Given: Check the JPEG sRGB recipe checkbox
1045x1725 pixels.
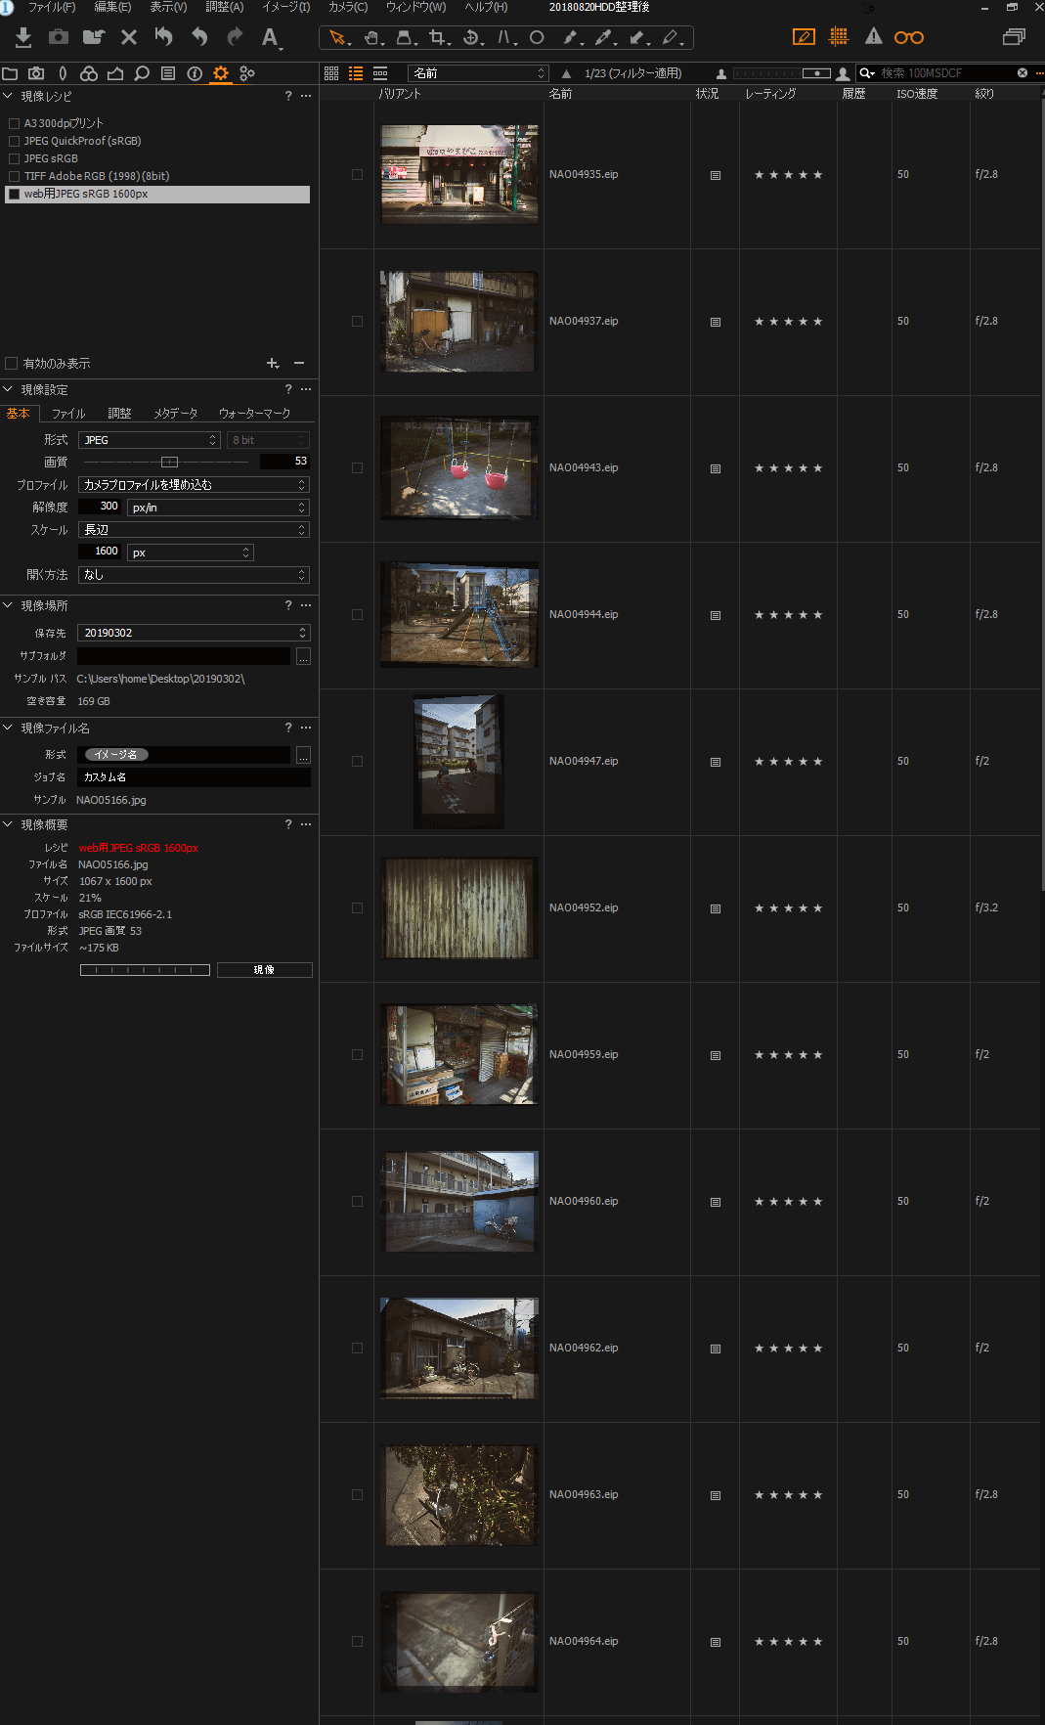Looking at the screenshot, I should tap(15, 158).
